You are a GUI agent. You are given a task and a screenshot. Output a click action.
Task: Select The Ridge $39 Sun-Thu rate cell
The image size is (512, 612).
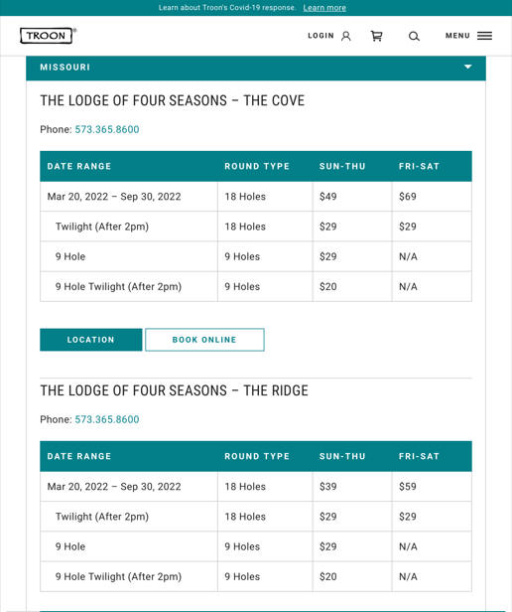pos(352,487)
